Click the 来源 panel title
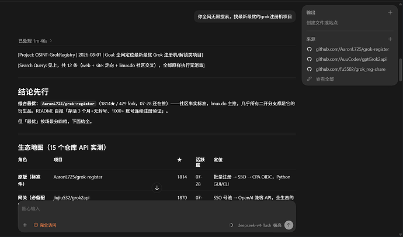Screen dimensions: 403x237 coord(311,39)
